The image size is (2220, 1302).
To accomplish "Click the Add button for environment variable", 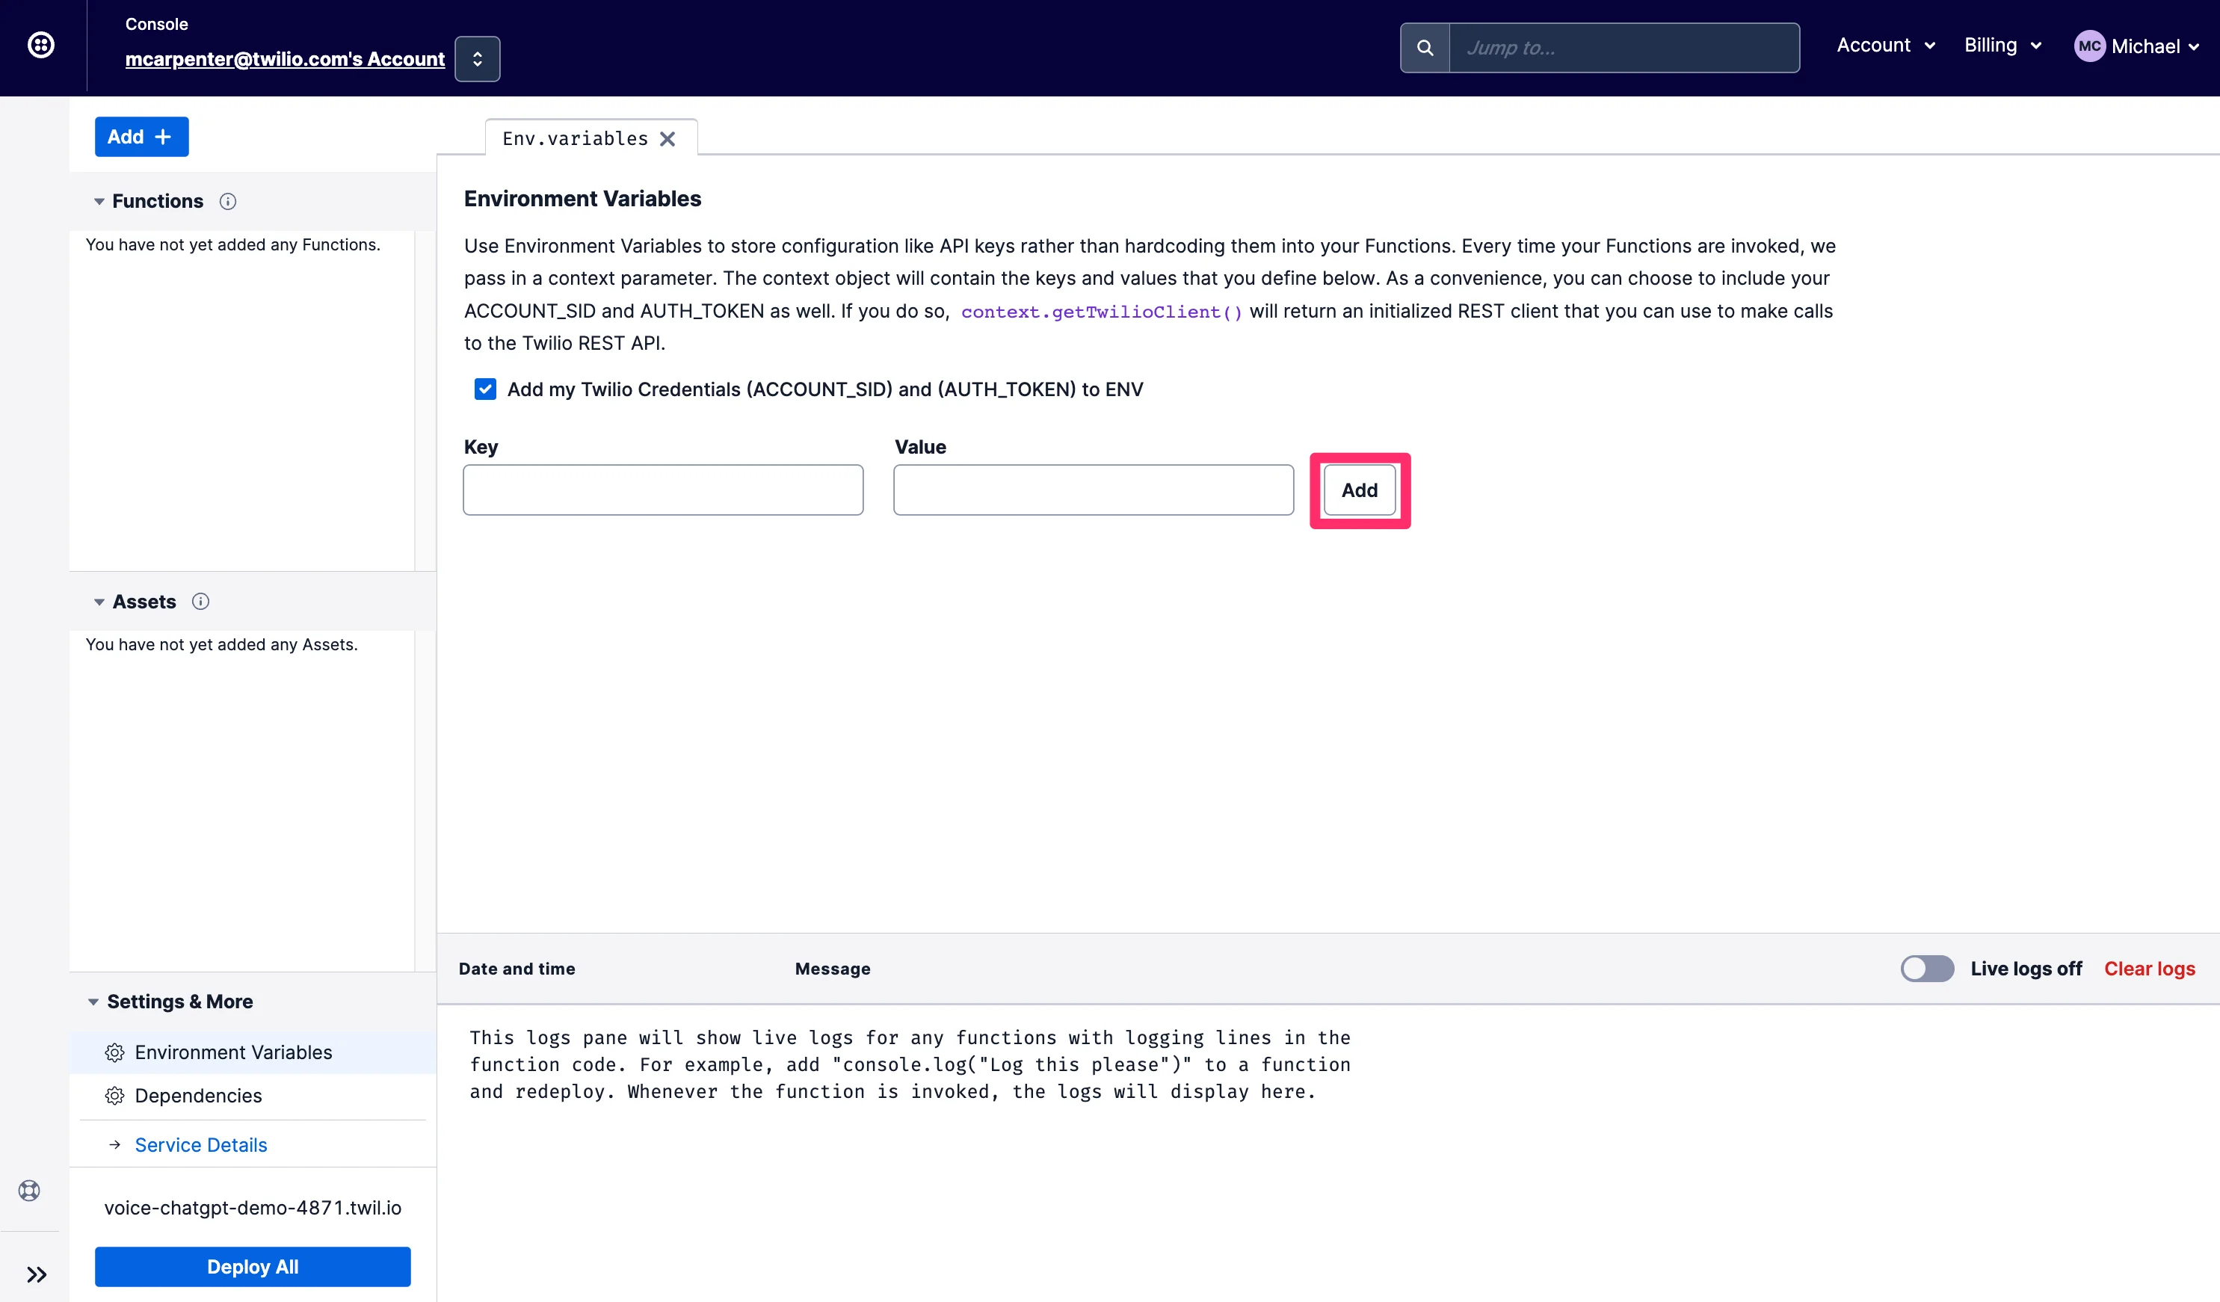I will click(1360, 490).
